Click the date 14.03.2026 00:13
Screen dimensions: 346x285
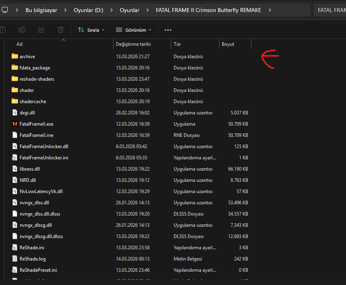pos(133,259)
